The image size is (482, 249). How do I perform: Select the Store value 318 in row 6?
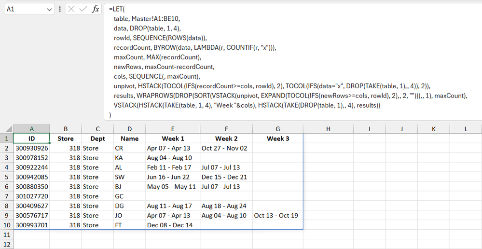tap(66, 187)
